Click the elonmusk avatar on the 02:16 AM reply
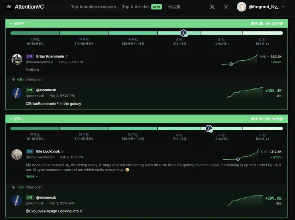The height and width of the screenshot is (220, 295). (17, 200)
